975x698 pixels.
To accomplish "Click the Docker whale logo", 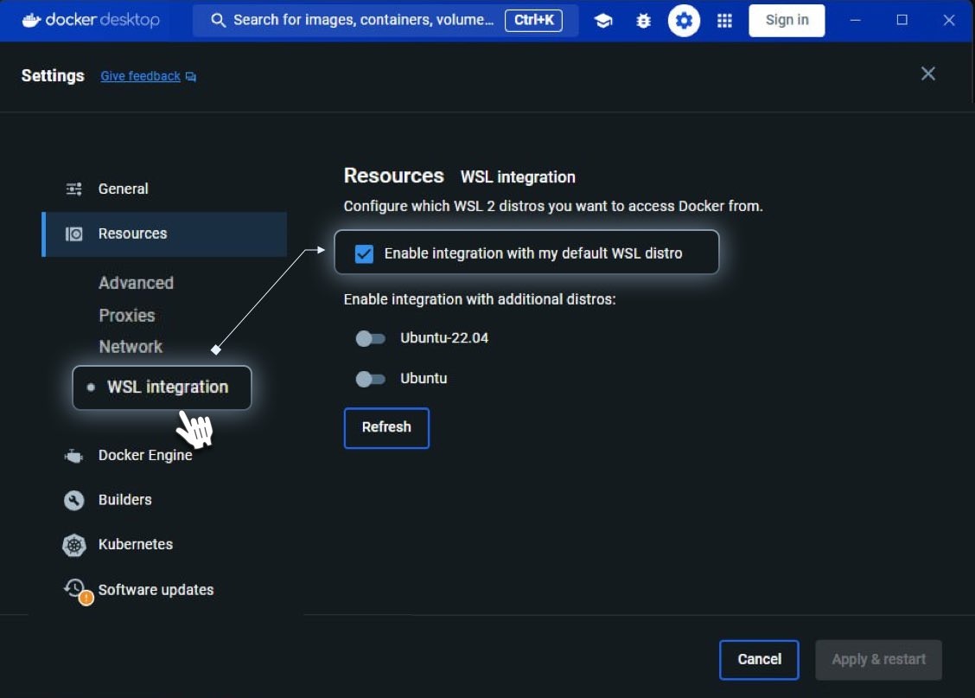I will pyautogui.click(x=31, y=20).
